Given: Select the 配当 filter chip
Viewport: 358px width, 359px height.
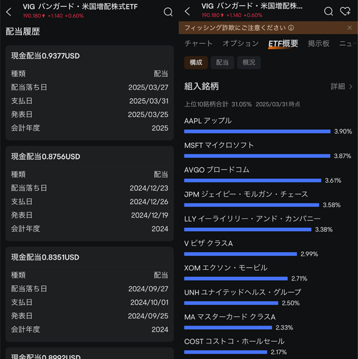Looking at the screenshot, I should [222, 62].
